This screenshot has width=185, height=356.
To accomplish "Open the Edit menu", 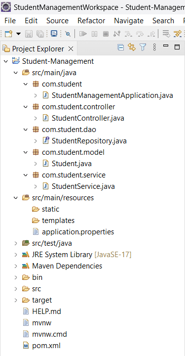I will coord(31,21).
